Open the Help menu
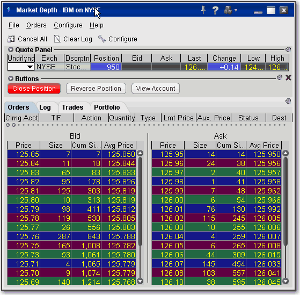Image resolution: width=300 pixels, height=295 pixels. tap(97, 25)
